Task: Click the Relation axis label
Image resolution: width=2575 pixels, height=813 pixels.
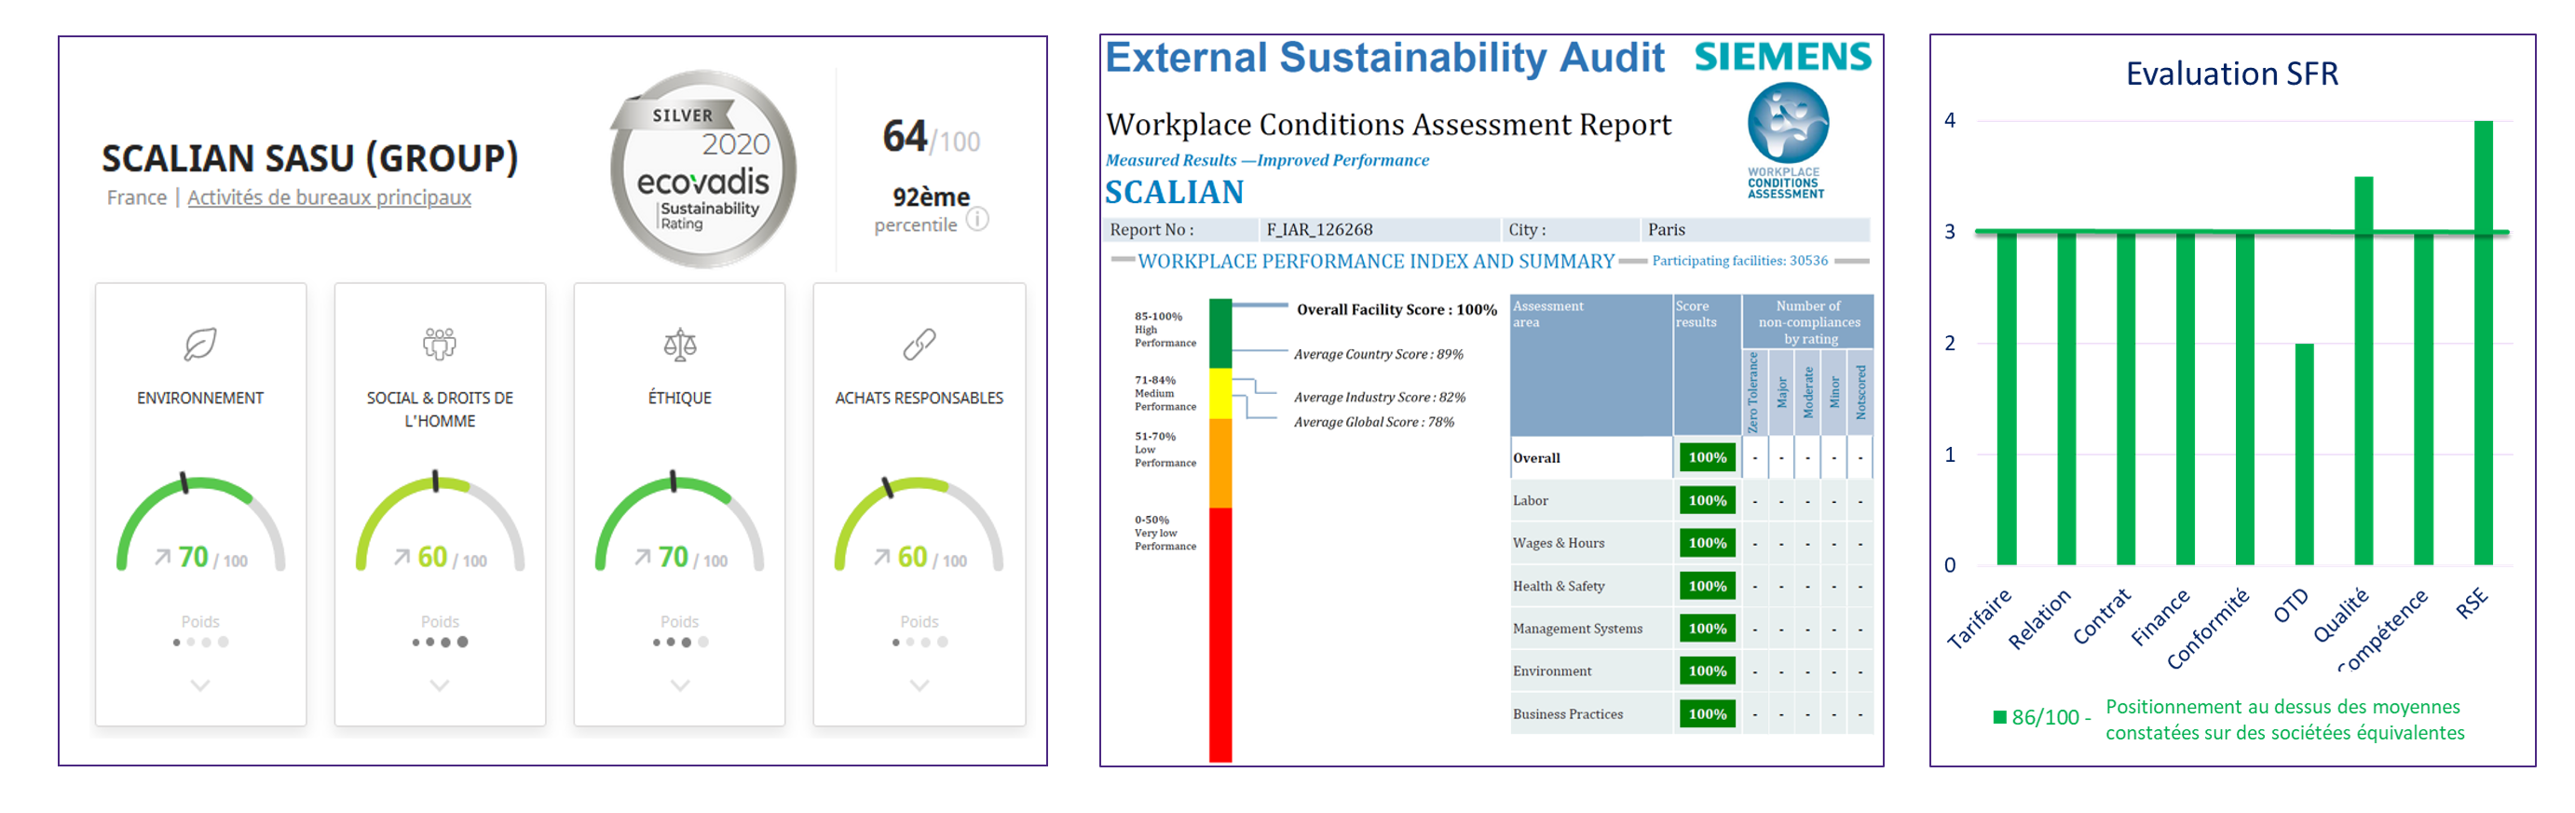Action: click(x=2040, y=619)
